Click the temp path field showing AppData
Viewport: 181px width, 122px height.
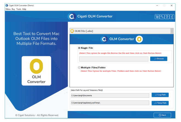click(110, 103)
